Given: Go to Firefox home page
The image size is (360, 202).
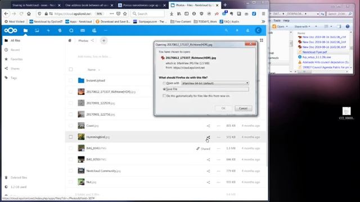Looking at the screenshot, I should coord(29,13).
